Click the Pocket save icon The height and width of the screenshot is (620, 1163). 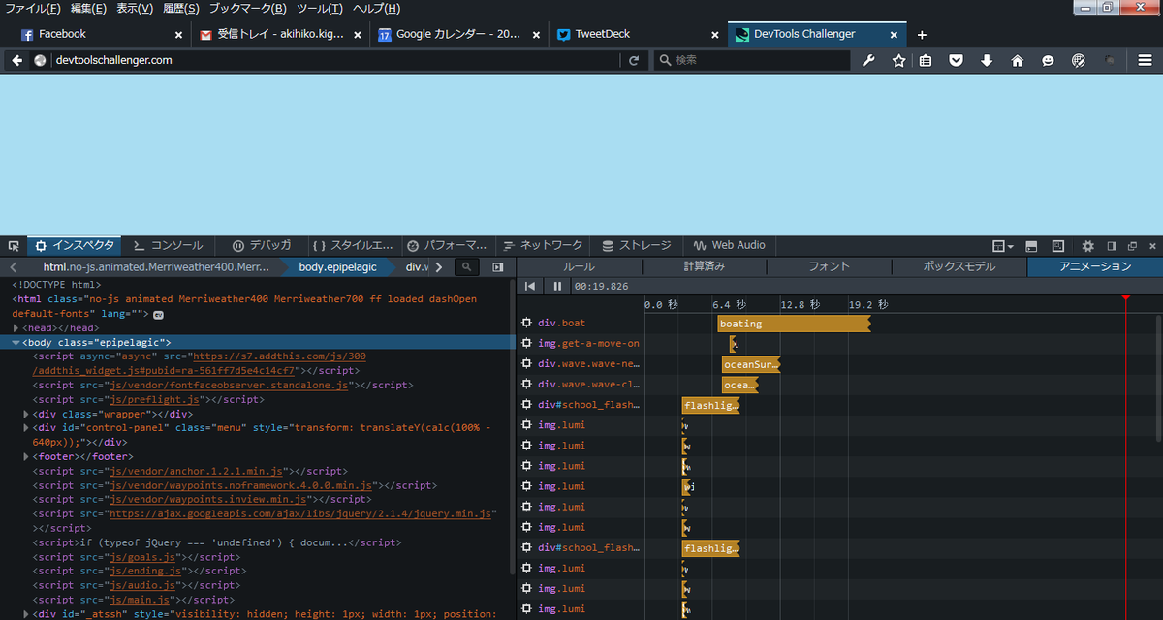956,60
